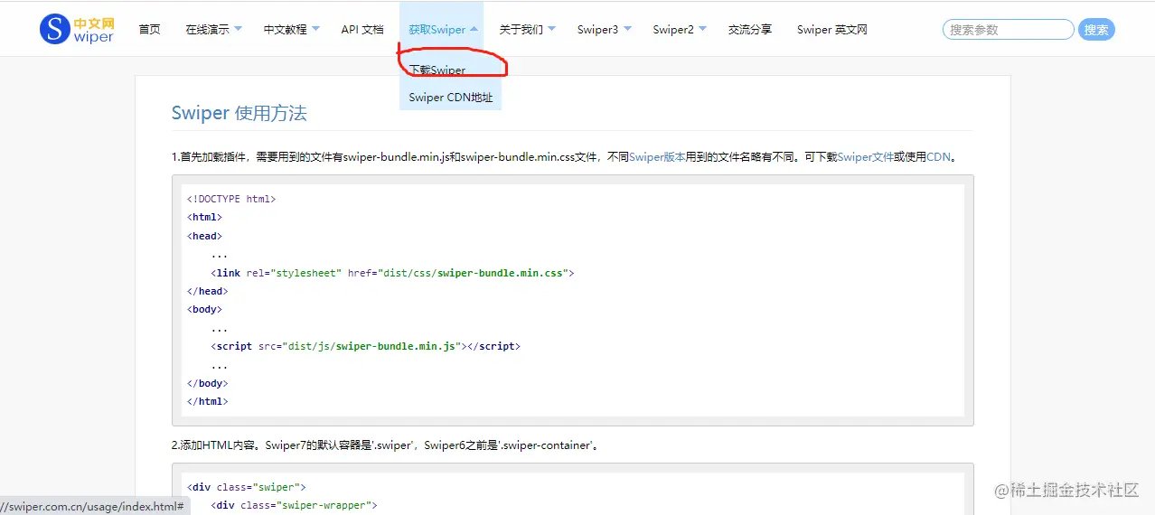Expand the 关于我们 dropdown arrow

click(x=551, y=29)
